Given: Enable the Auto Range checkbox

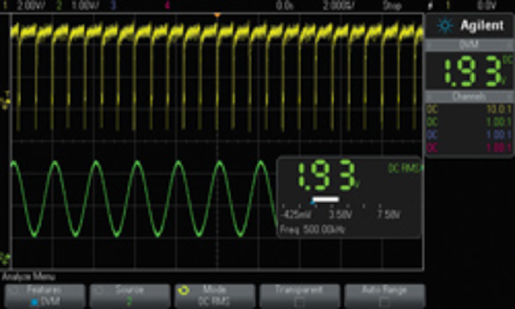Looking at the screenshot, I should click(384, 302).
